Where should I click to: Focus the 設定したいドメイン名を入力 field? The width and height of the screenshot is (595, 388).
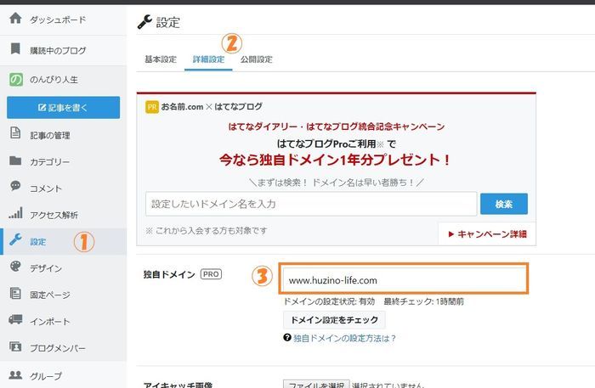point(311,204)
